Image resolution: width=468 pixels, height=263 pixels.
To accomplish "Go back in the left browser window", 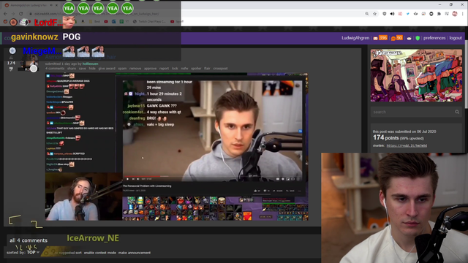I will [x=5, y=14].
